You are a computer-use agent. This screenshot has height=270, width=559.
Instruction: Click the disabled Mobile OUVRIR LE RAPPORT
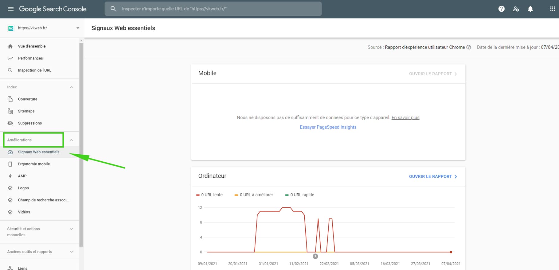point(433,74)
